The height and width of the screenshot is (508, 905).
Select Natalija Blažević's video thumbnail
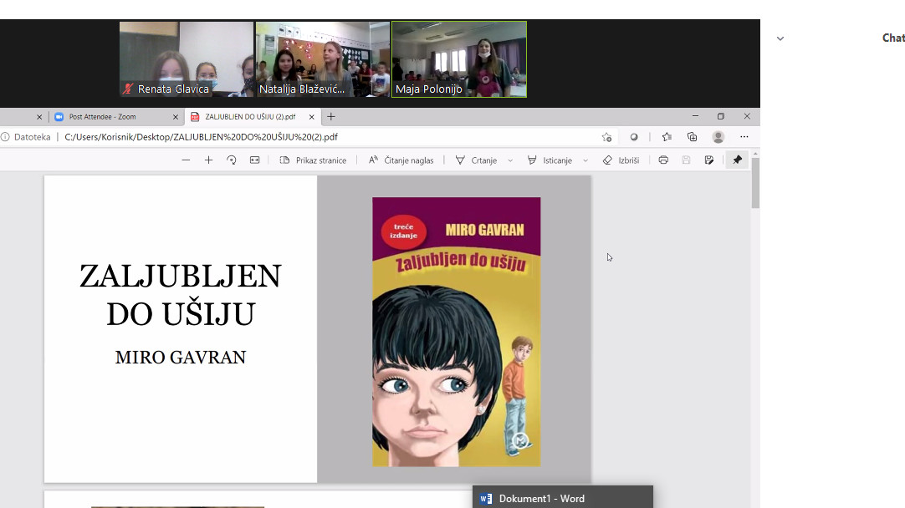pos(323,59)
